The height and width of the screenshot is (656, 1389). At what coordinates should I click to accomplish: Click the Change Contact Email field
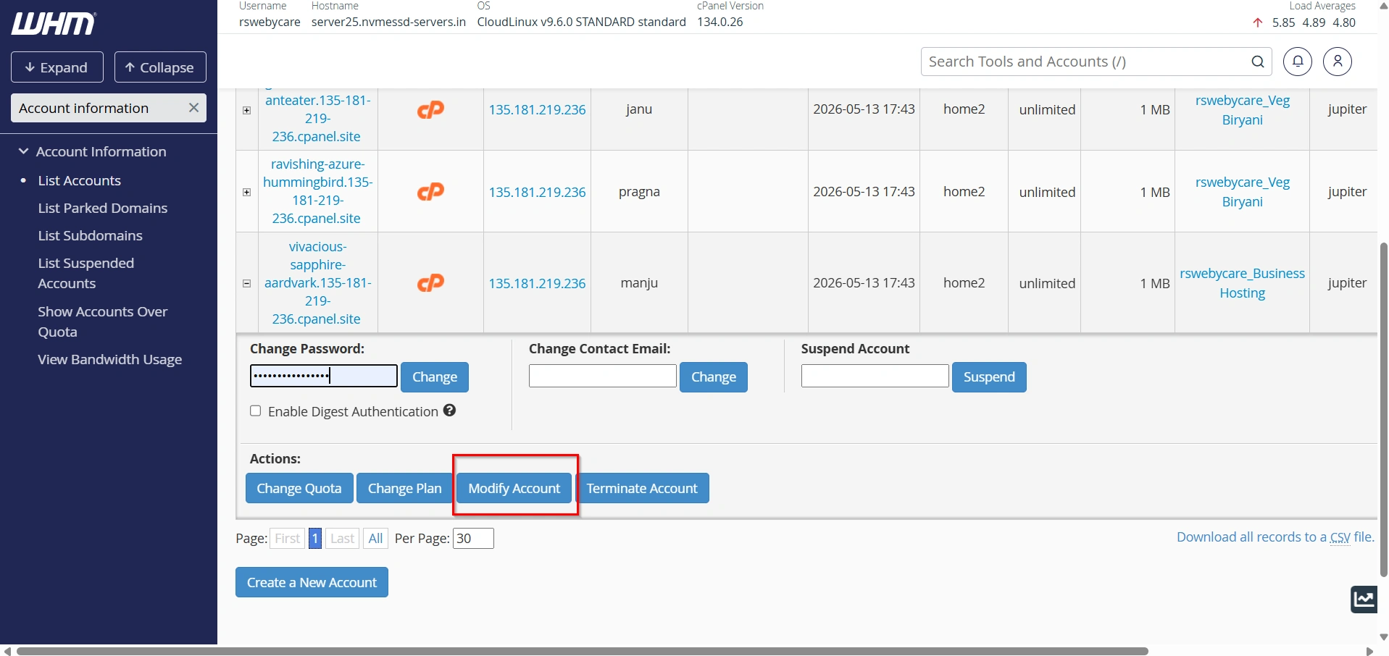point(603,376)
